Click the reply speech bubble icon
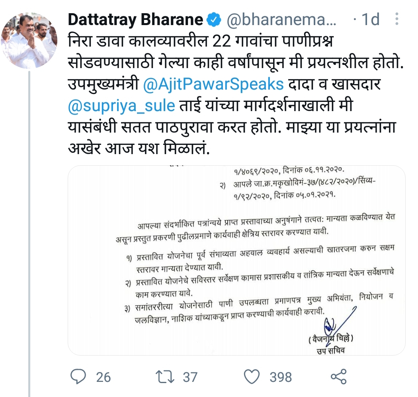Screen dimensions: 418x397 coord(78,376)
